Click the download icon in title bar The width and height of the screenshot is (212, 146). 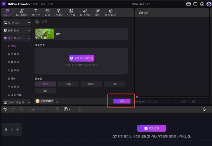[202, 4]
